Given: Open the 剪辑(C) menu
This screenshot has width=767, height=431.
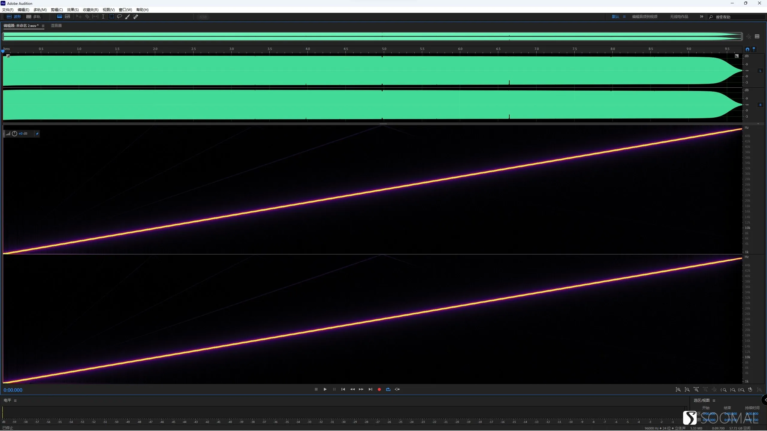Looking at the screenshot, I should [57, 10].
